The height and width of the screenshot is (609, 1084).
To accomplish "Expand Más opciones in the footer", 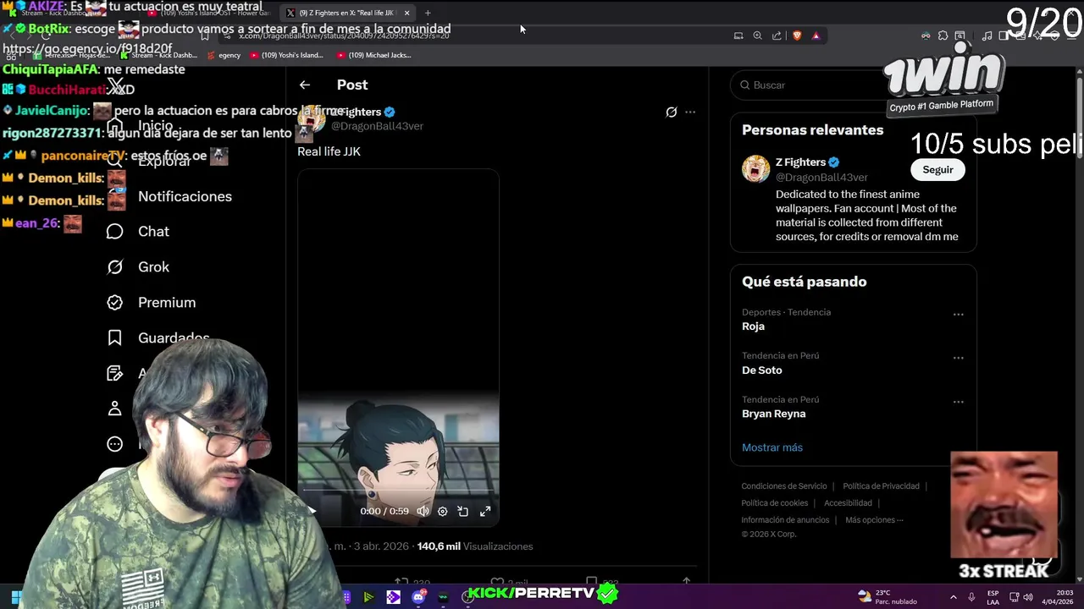I will [x=874, y=520].
